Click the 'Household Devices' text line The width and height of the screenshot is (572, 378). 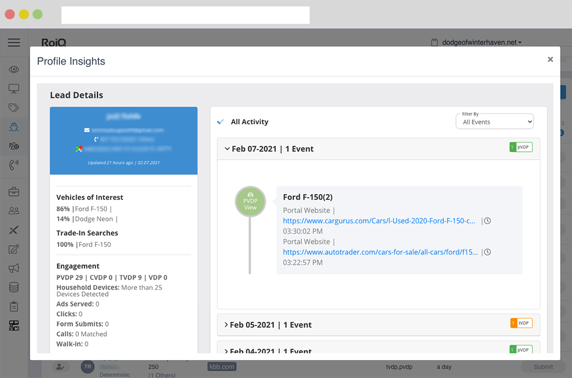[x=109, y=290]
